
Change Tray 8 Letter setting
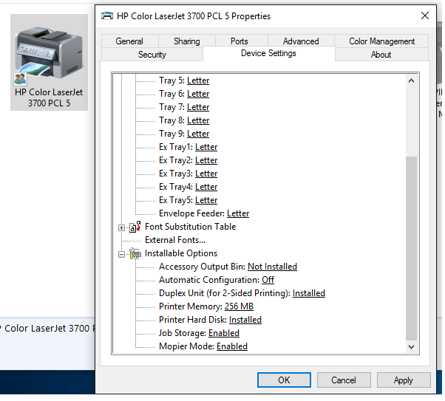click(x=198, y=120)
